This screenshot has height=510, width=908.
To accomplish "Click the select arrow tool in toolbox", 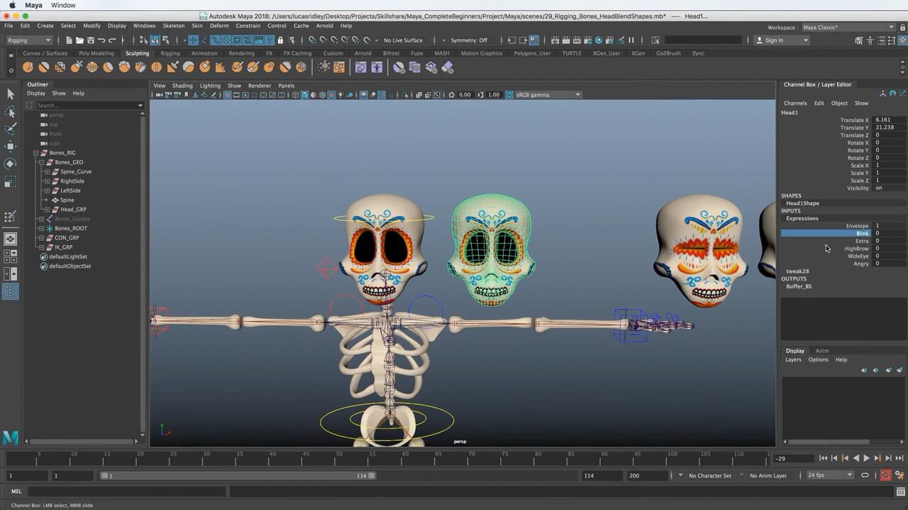I will [x=10, y=94].
